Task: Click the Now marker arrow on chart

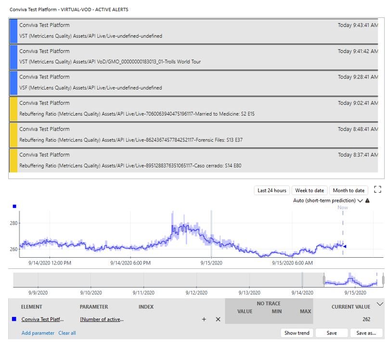Action: click(x=345, y=247)
